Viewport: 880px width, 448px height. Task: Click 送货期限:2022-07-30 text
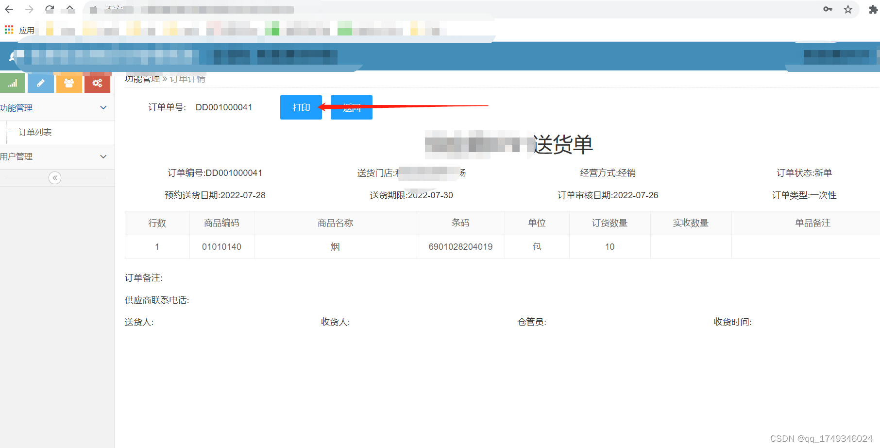point(411,195)
